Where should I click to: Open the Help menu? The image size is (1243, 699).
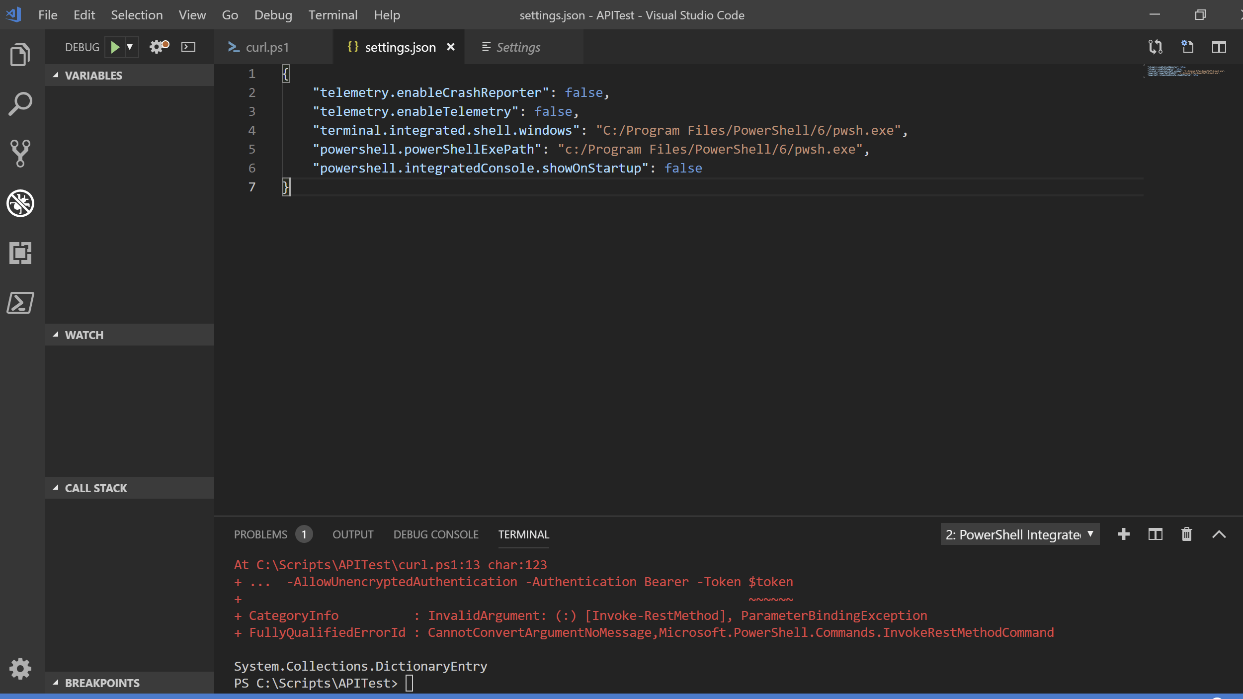click(387, 15)
